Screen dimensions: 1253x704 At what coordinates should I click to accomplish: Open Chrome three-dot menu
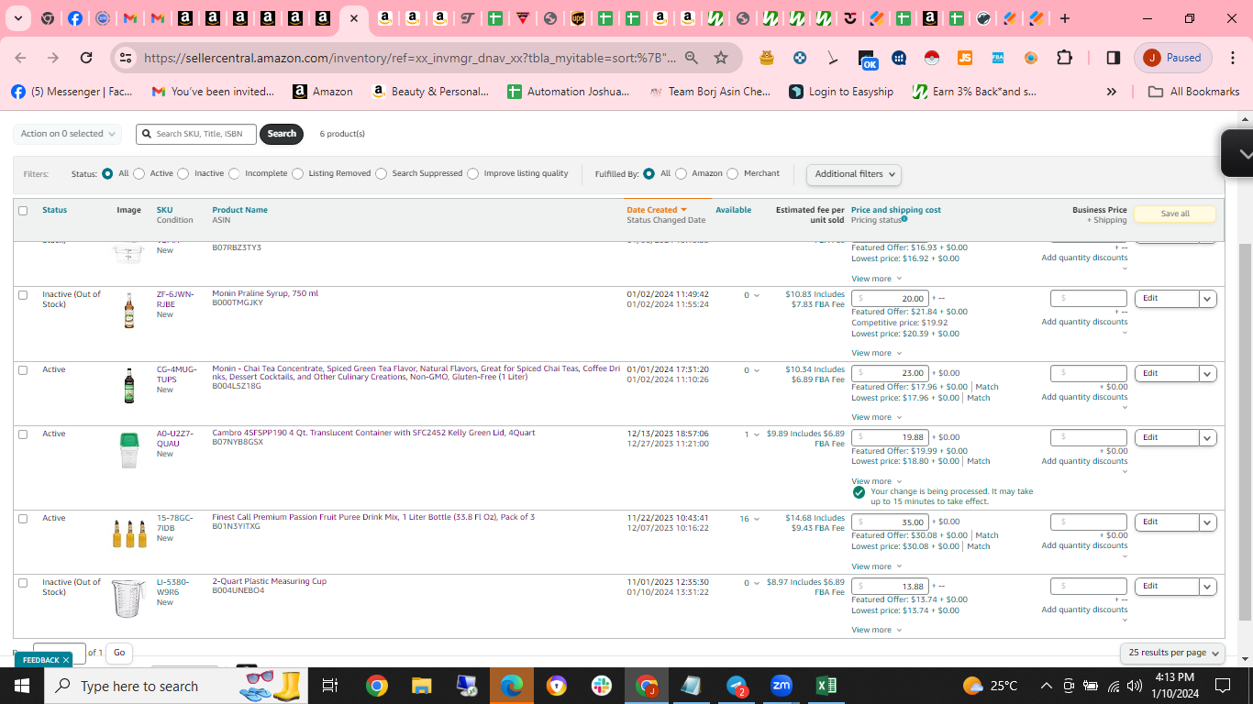pyautogui.click(x=1231, y=58)
